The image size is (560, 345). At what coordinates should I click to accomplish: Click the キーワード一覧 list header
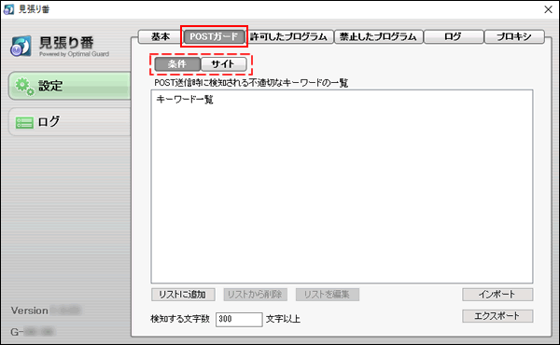click(x=185, y=99)
